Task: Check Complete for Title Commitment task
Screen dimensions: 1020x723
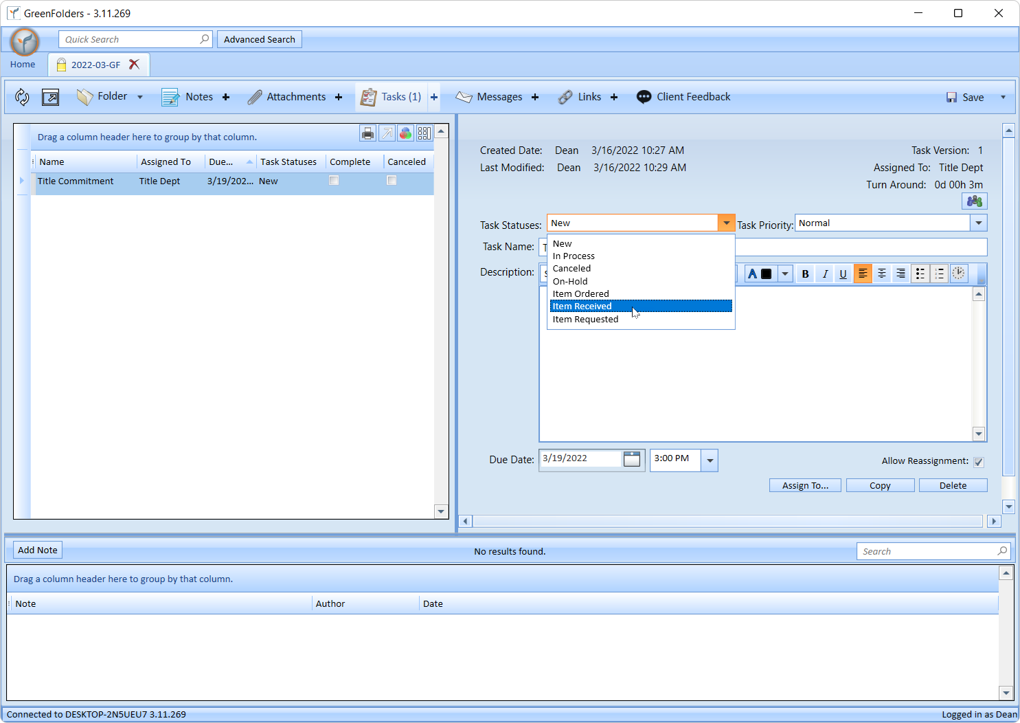Action: click(334, 181)
